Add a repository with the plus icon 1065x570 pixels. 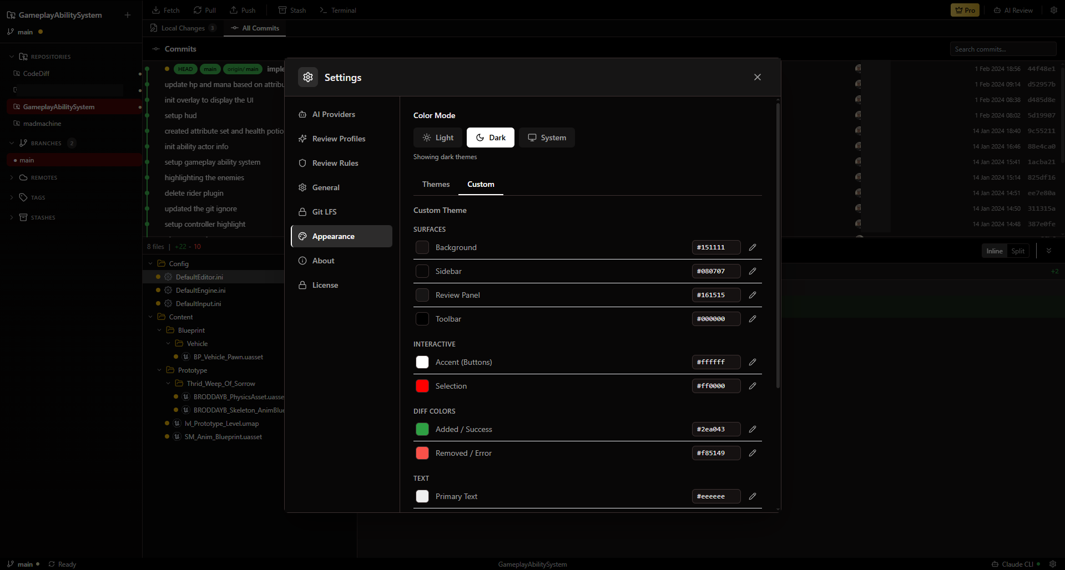128,15
